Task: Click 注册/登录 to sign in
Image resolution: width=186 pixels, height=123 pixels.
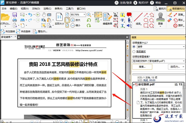Action: pos(123,3)
